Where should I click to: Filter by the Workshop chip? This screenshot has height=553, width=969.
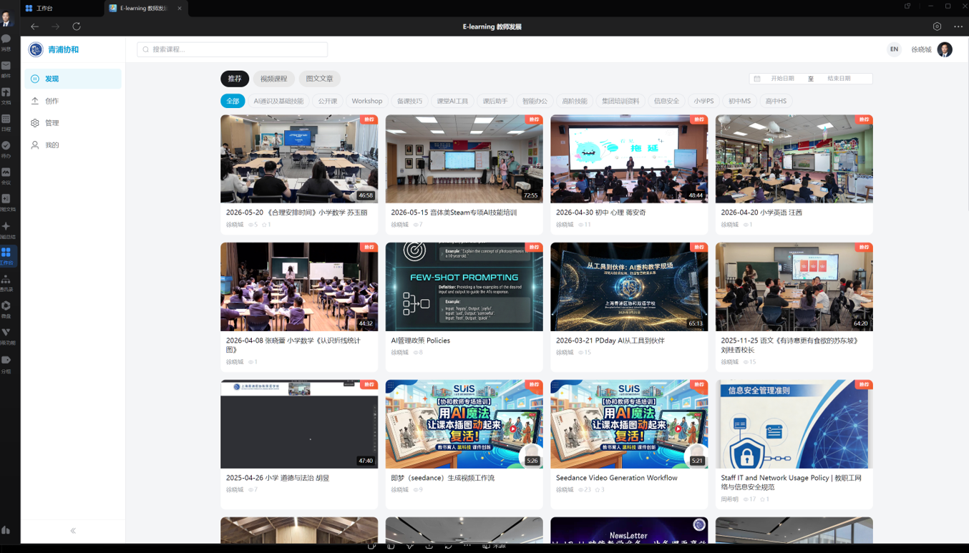click(367, 101)
